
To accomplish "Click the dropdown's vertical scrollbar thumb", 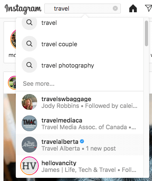I will point(146,33).
